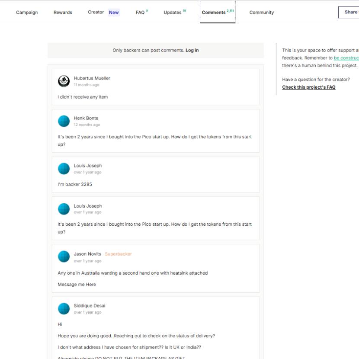Click the Siddique Desai name

coord(89,306)
